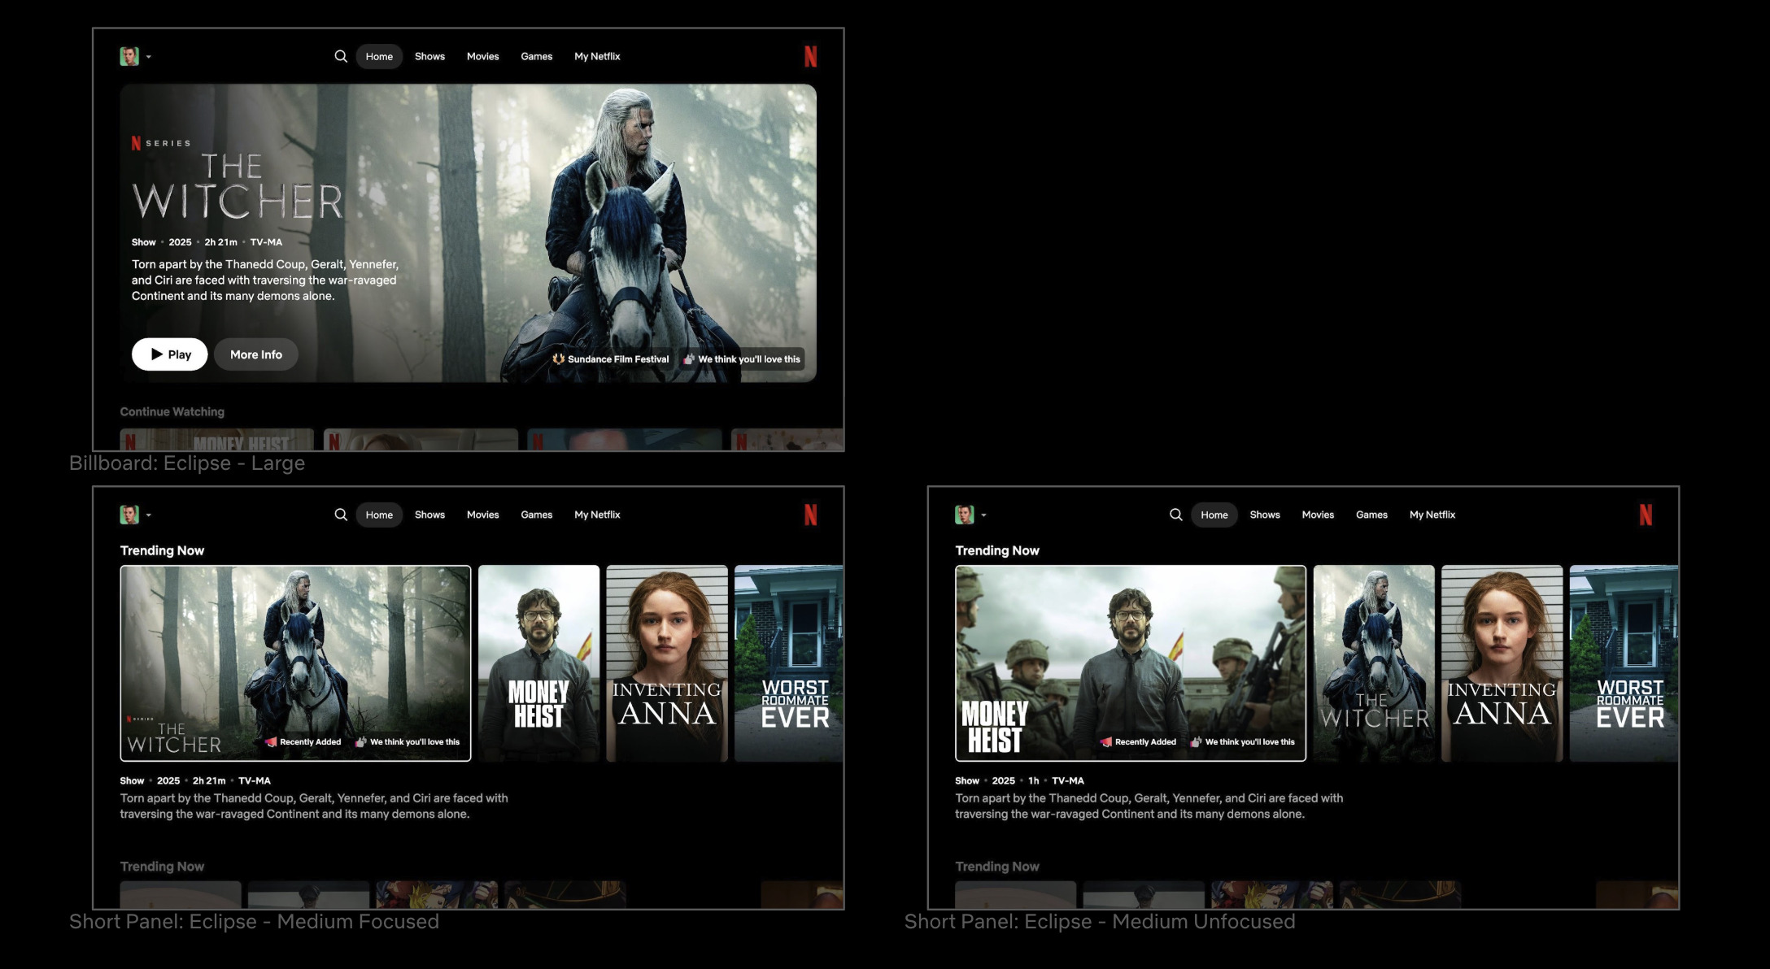Open My Netflix in Medium Unfocused panel
The height and width of the screenshot is (969, 1770).
coord(1432,515)
